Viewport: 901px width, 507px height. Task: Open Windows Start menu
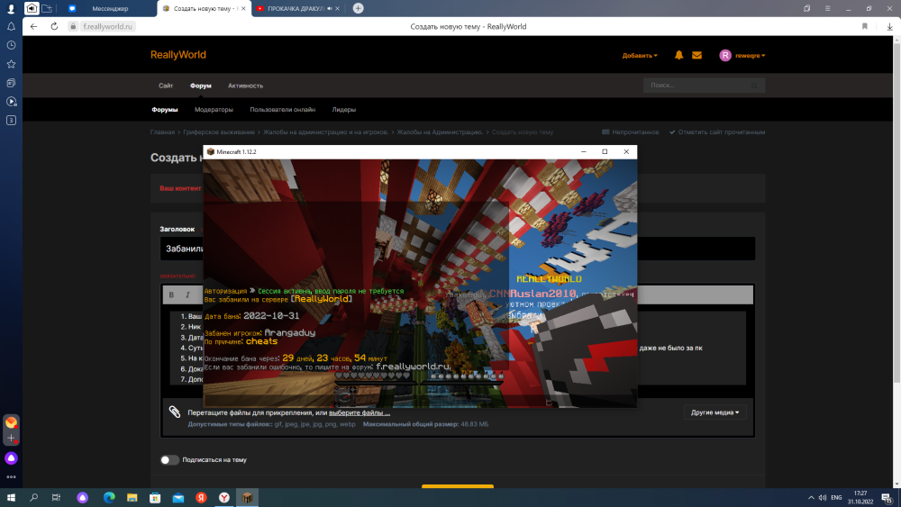point(11,497)
